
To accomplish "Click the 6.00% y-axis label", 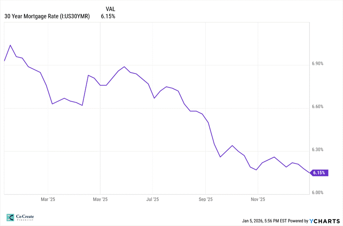I will click(x=318, y=193).
